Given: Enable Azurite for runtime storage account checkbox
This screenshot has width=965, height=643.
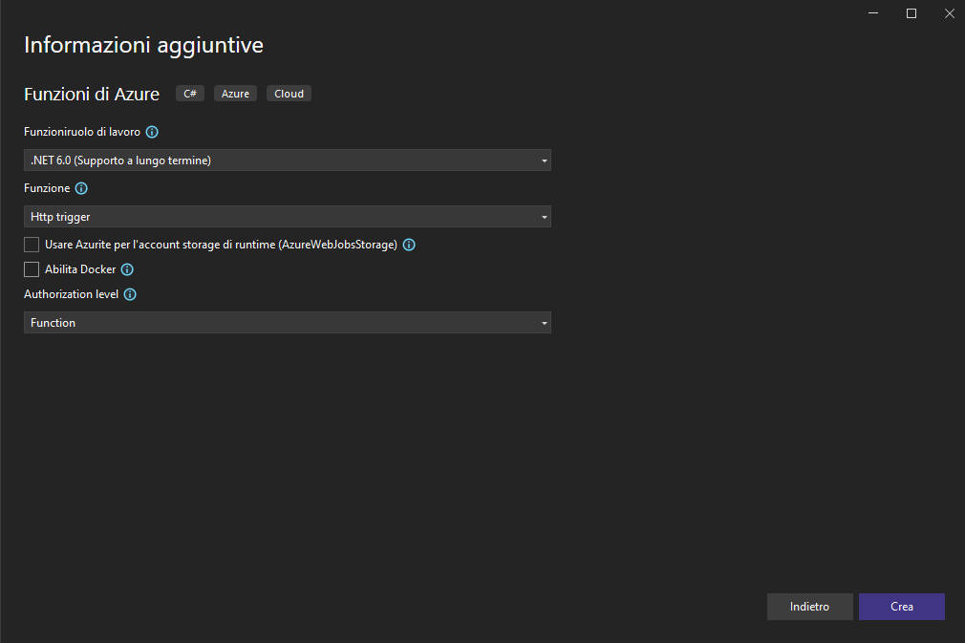Looking at the screenshot, I should pyautogui.click(x=32, y=245).
